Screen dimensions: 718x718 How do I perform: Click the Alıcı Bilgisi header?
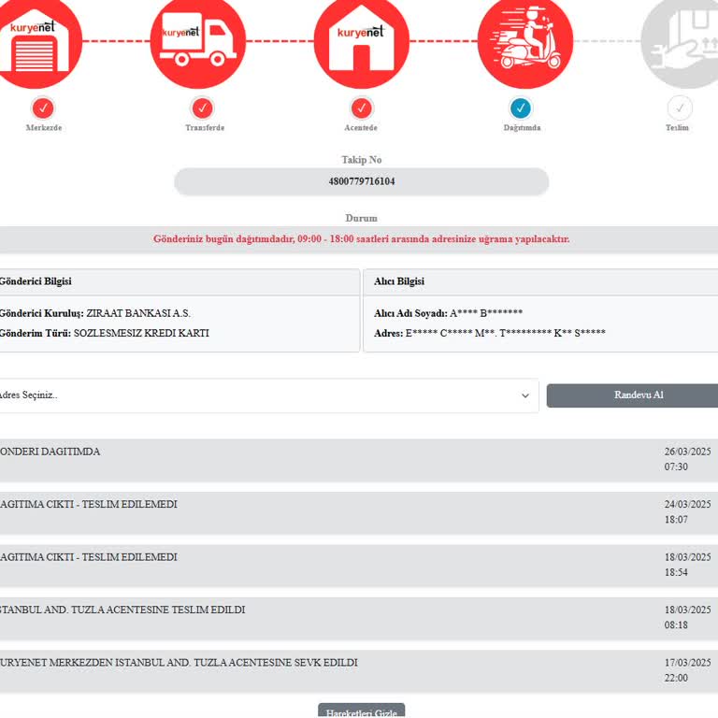tap(399, 281)
